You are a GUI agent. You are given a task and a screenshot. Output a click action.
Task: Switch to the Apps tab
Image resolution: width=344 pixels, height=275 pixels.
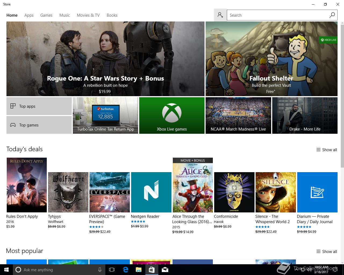coord(29,15)
